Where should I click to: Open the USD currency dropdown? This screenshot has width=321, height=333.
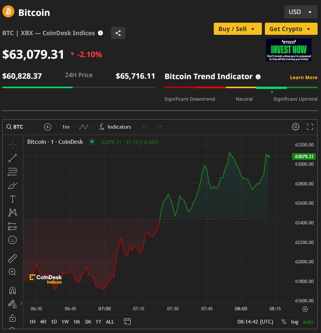pyautogui.click(x=300, y=12)
